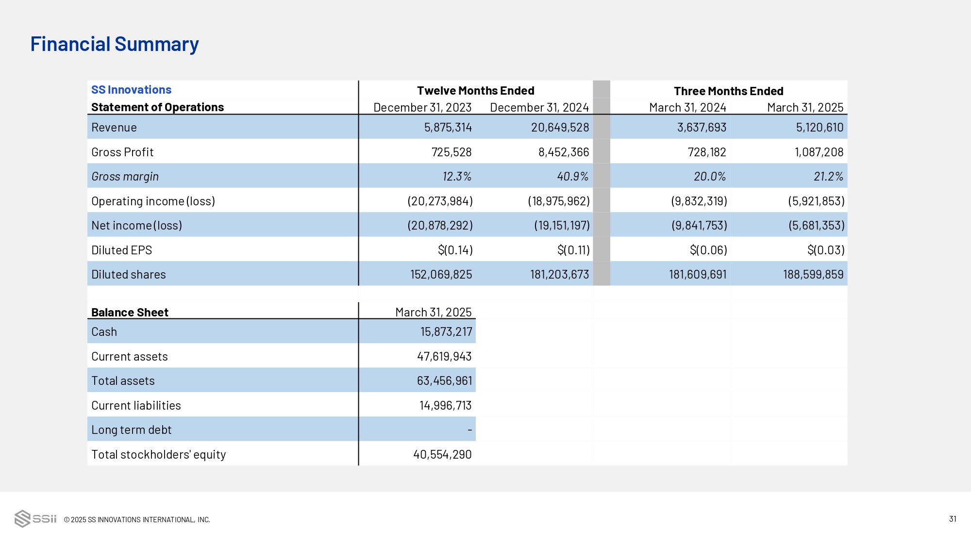
Task: Click Diluted EPS value $(0.14)
Action: tap(455, 250)
